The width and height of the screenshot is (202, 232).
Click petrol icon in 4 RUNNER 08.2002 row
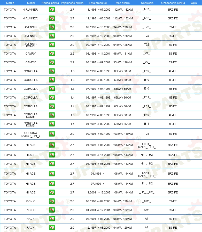point(52,18)
